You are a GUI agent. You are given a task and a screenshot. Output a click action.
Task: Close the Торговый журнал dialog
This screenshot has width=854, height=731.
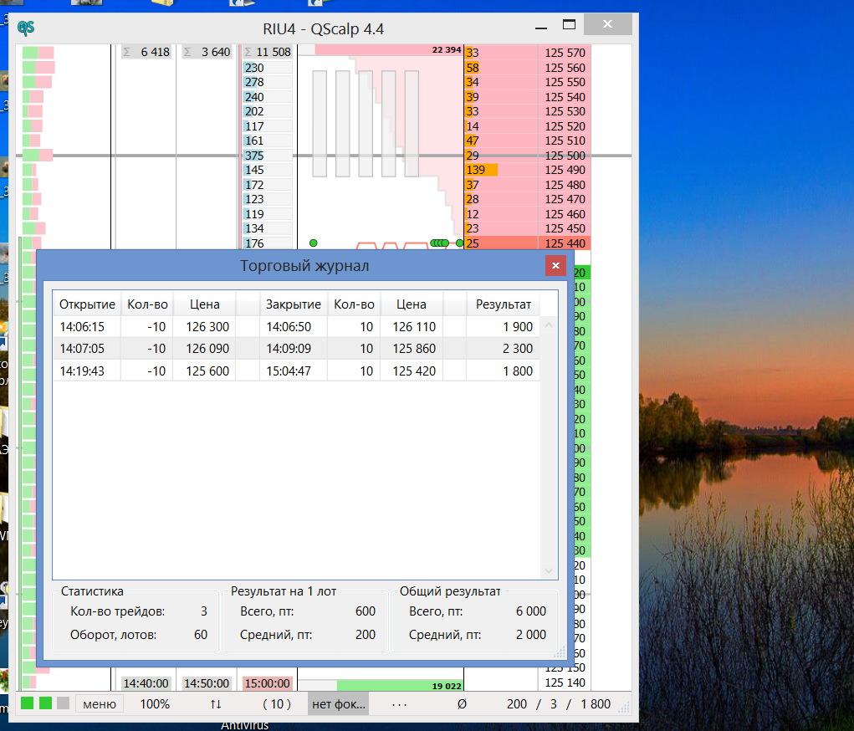[555, 266]
